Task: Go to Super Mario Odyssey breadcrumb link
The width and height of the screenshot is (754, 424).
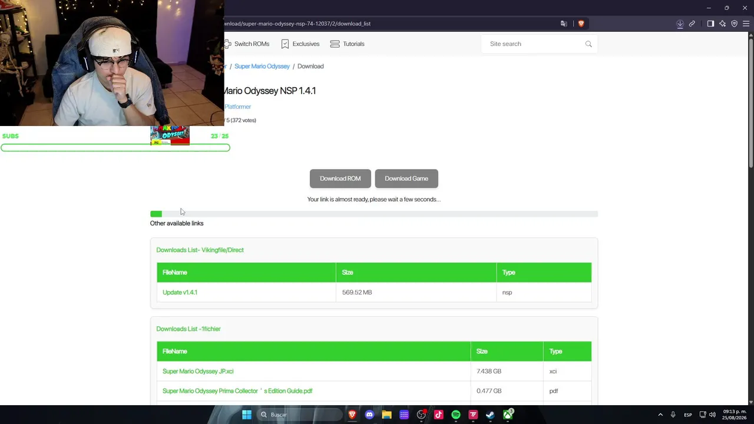Action: pyautogui.click(x=262, y=67)
